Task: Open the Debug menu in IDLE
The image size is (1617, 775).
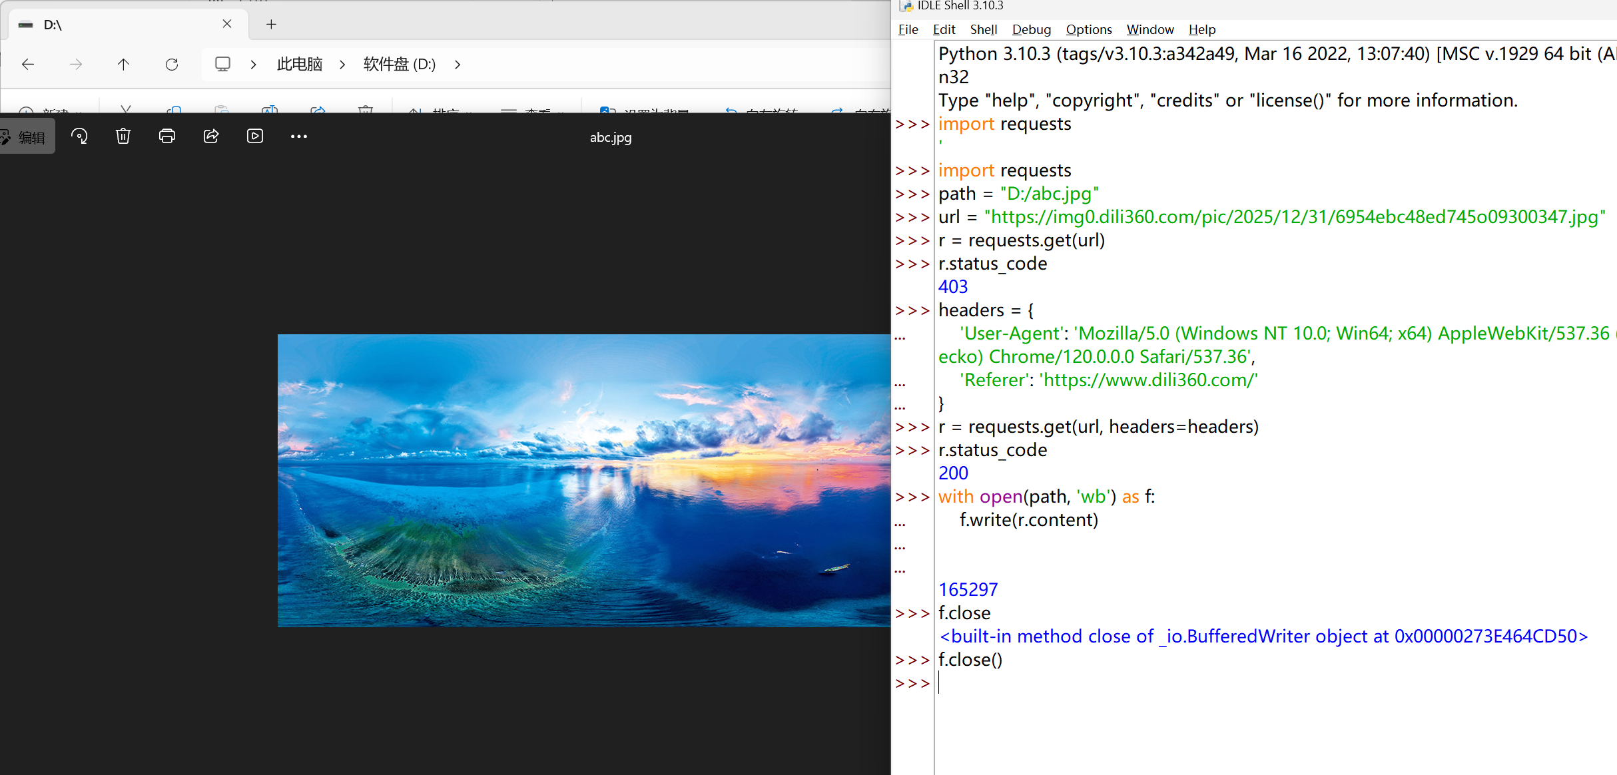Action: (1031, 29)
